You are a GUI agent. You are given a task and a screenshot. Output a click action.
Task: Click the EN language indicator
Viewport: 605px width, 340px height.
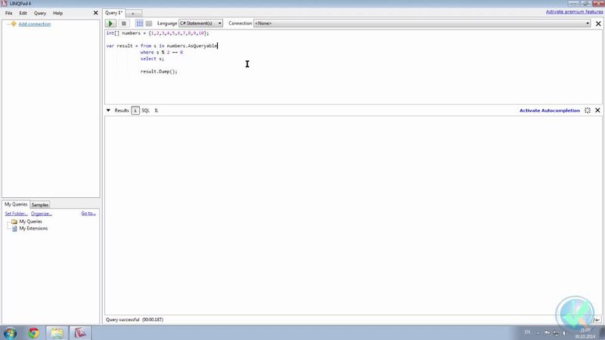pyautogui.click(x=527, y=332)
